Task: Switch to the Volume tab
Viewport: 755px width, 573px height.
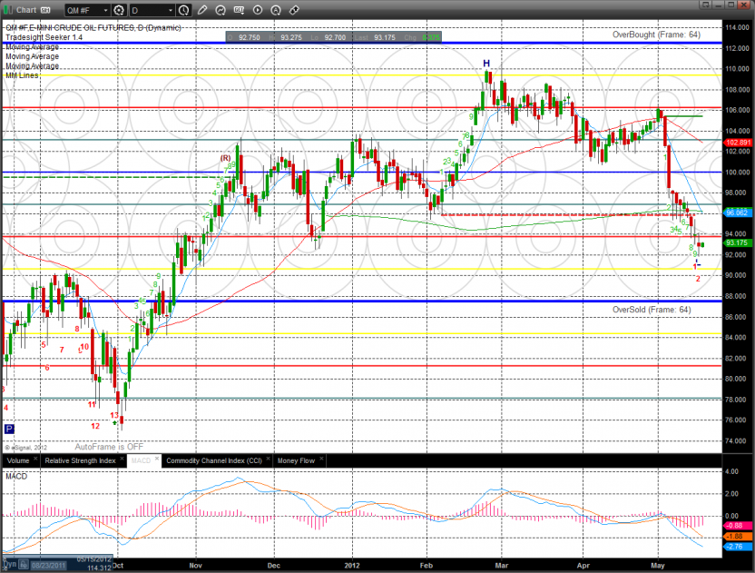Action: point(16,460)
